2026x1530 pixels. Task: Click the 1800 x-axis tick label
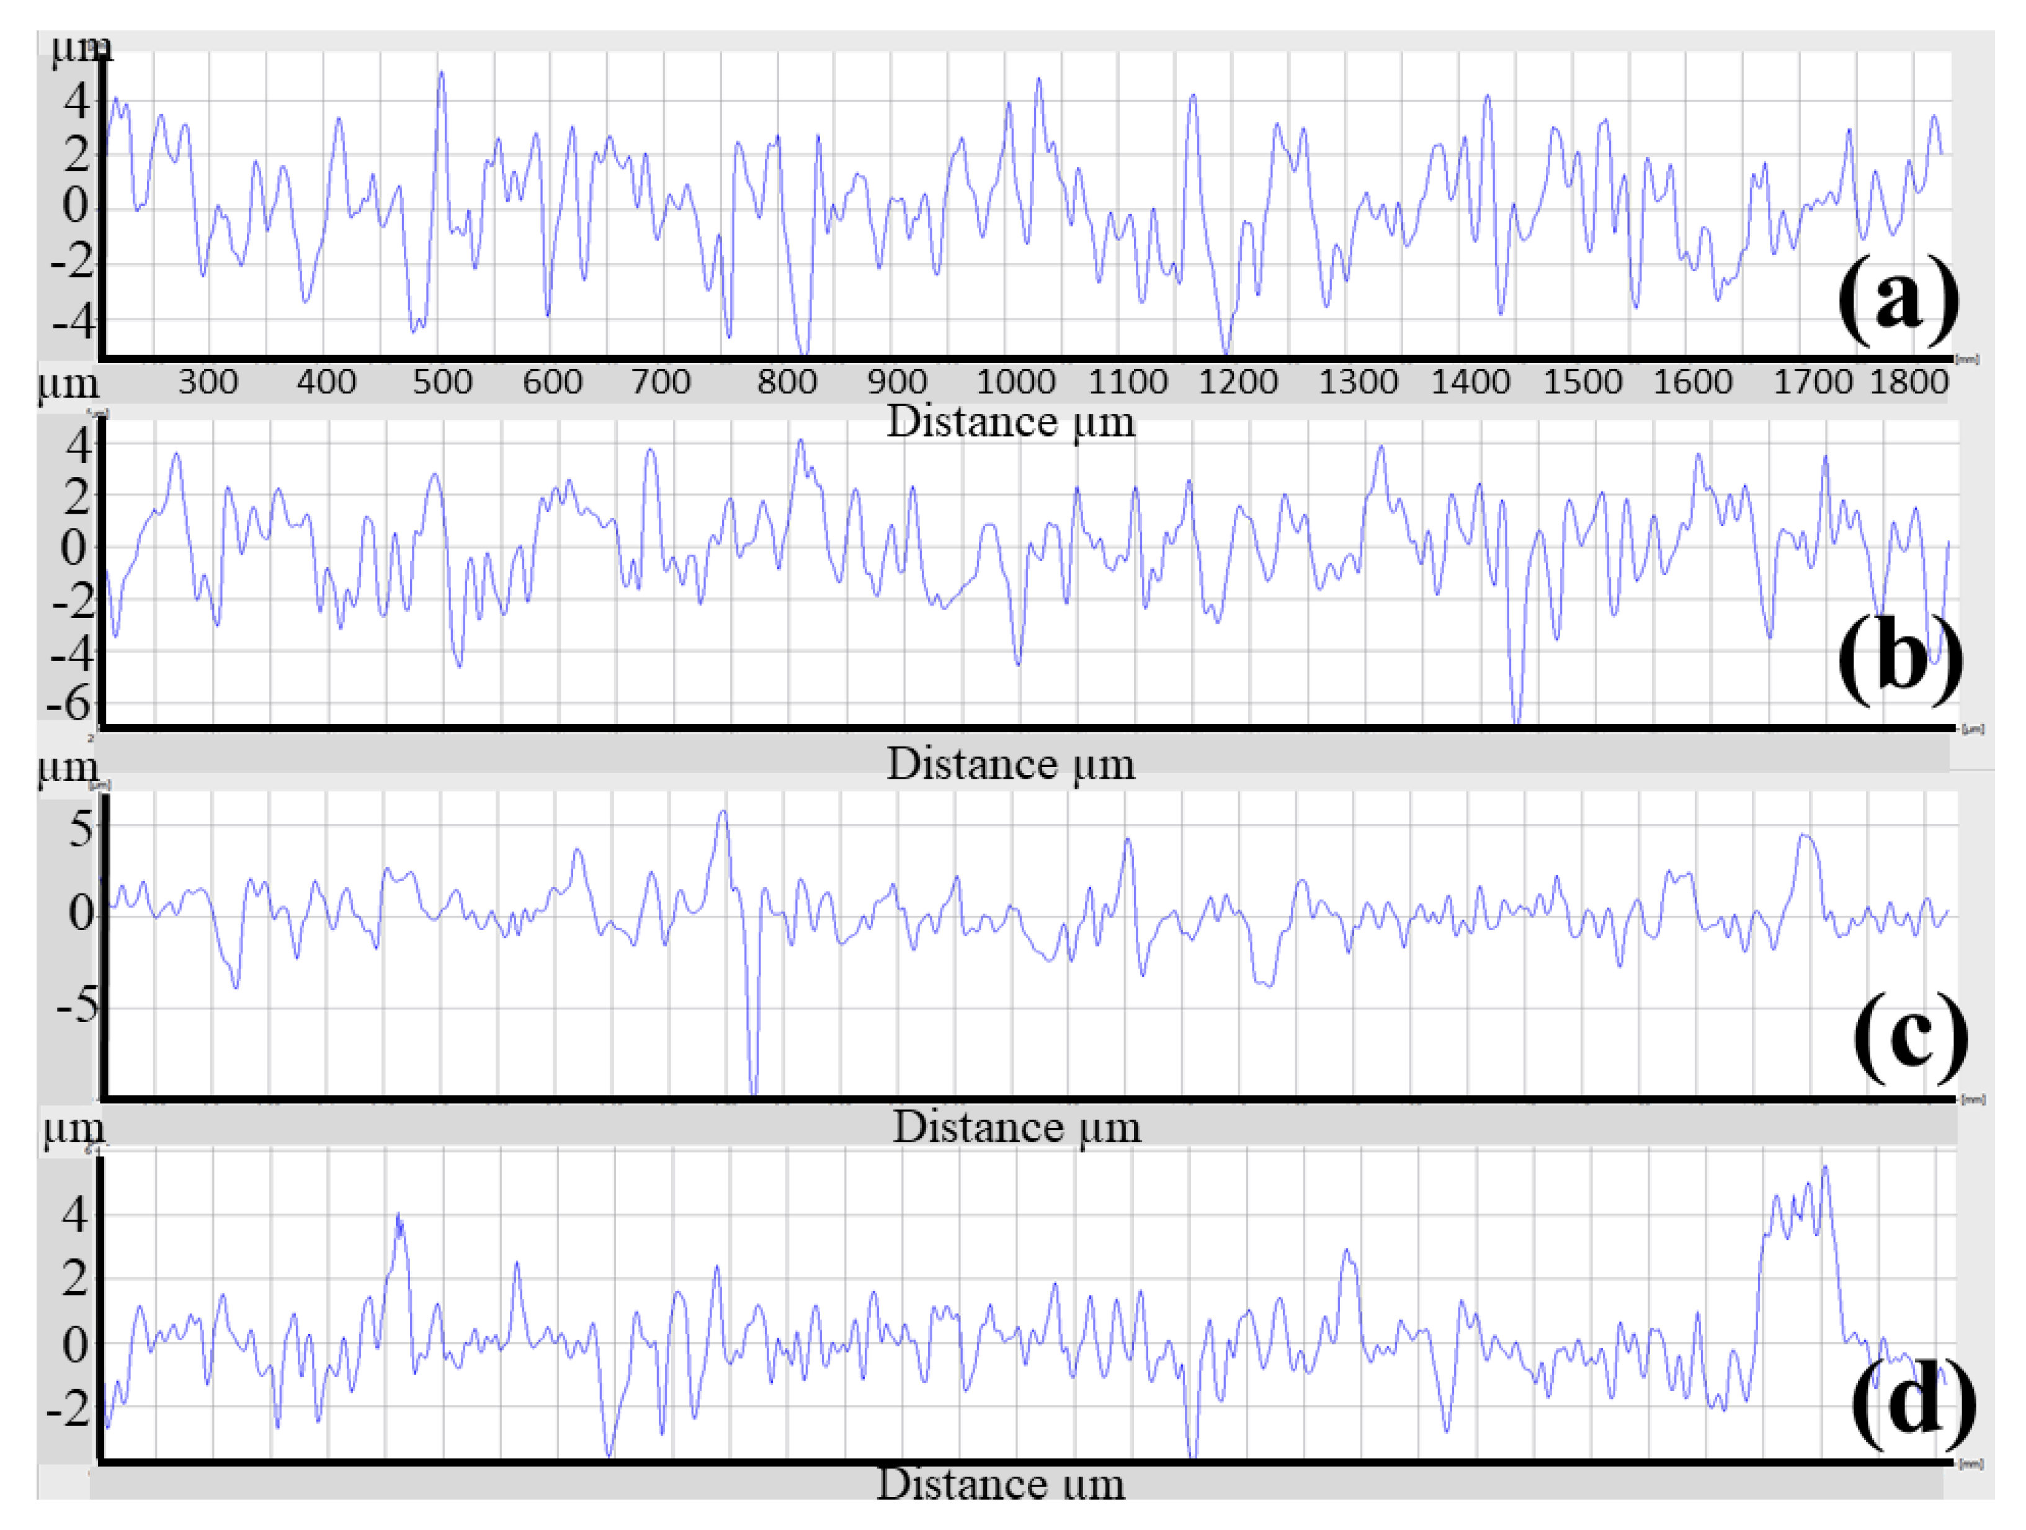pos(1908,381)
